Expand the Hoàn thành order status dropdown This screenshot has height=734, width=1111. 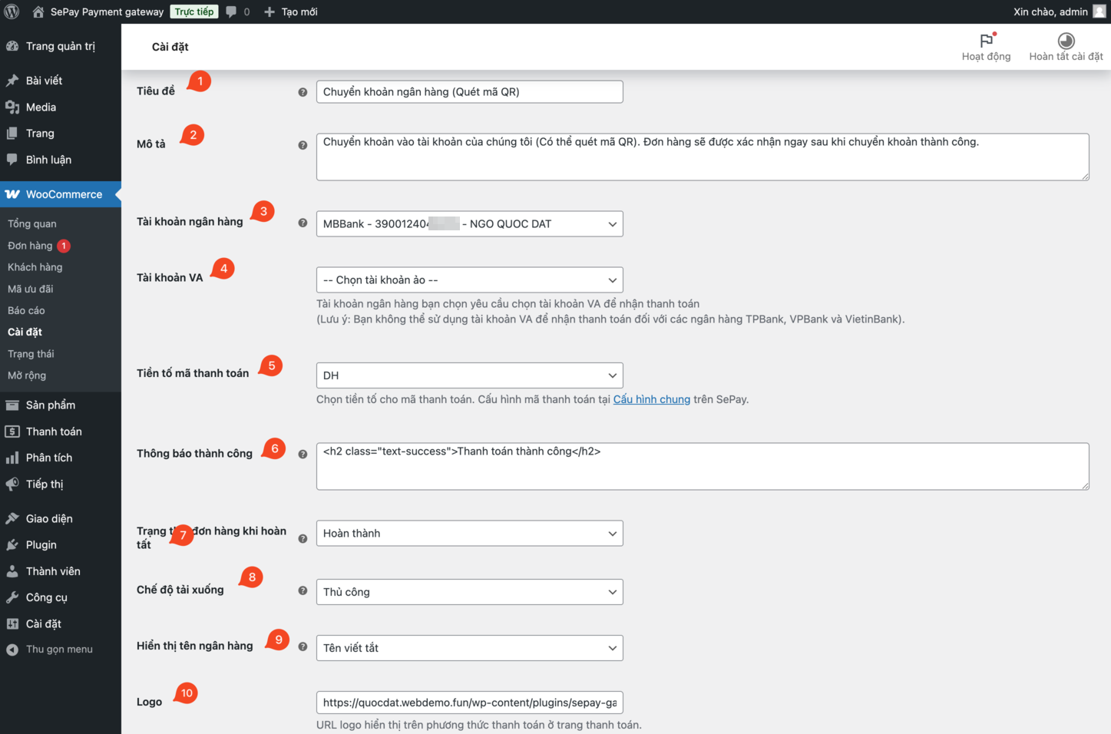469,534
